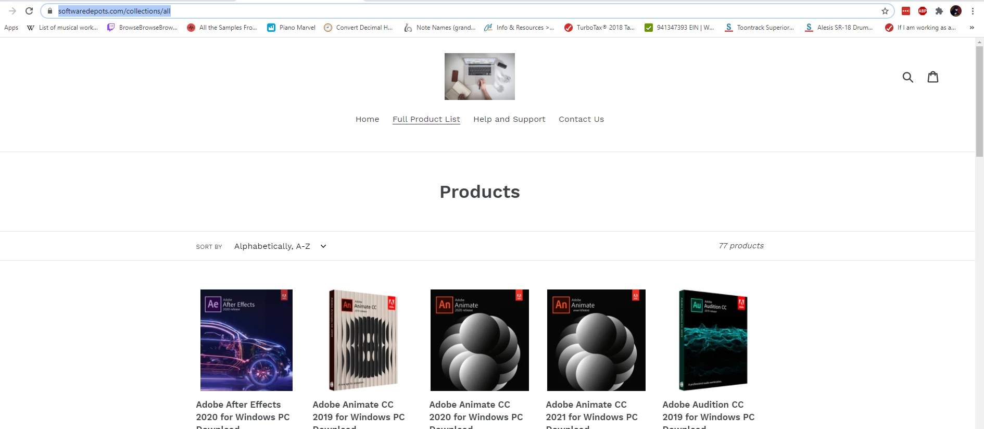Image resolution: width=984 pixels, height=429 pixels.
Task: Open the shopping cart bag icon
Action: point(933,77)
